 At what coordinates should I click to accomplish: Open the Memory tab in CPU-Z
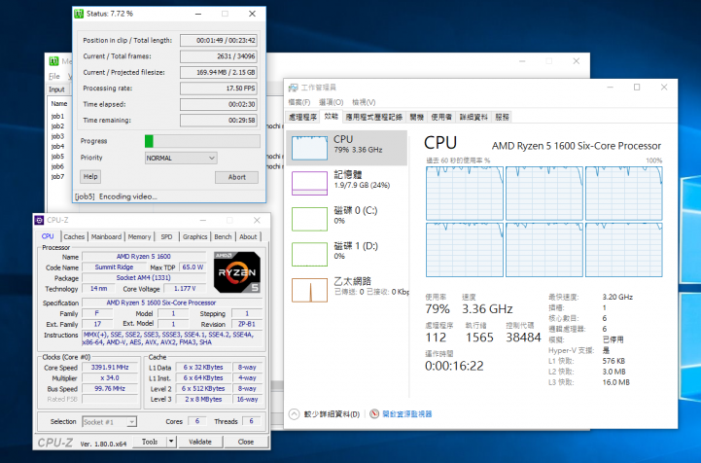(x=139, y=236)
